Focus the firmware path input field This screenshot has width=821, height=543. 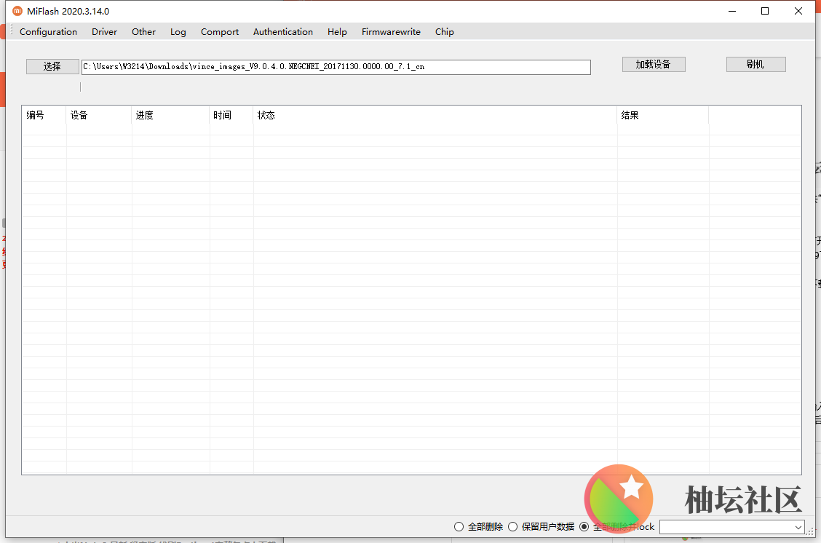coord(336,67)
